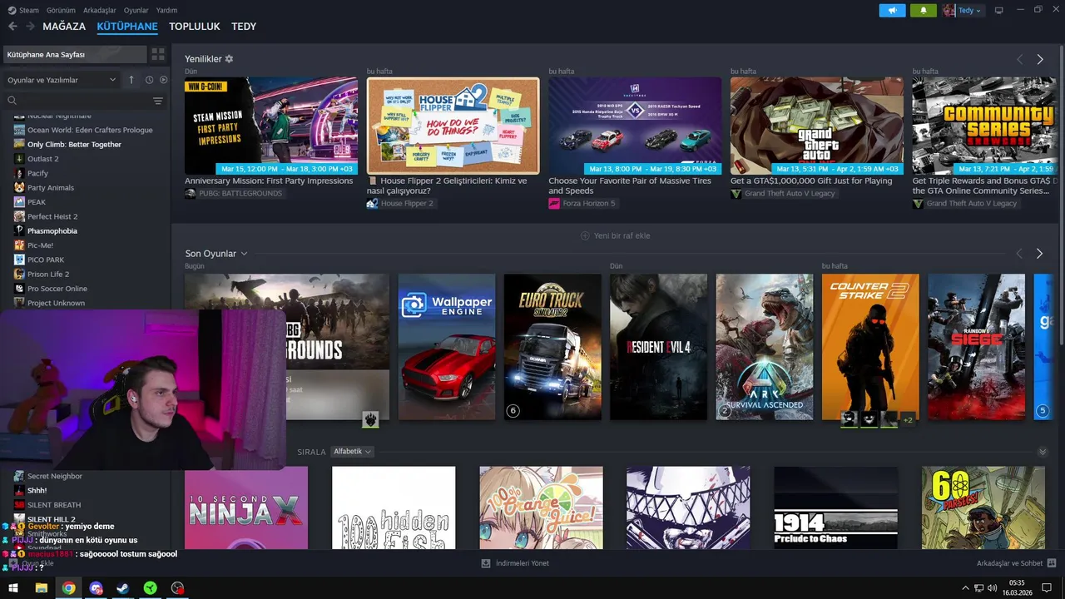
Task: Open download manager icon at bottom
Action: [x=486, y=563]
